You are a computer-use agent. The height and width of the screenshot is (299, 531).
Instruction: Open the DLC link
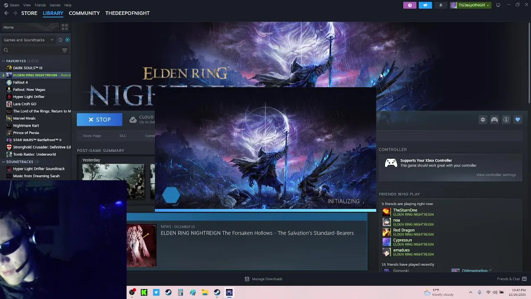(123, 136)
